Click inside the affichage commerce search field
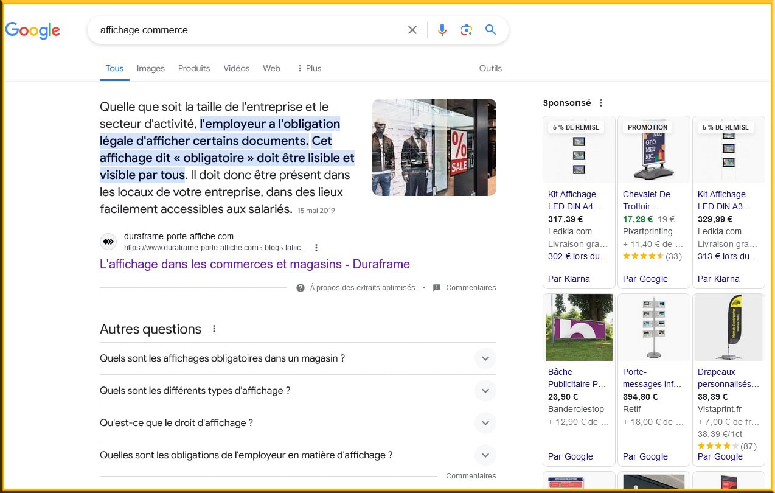 [x=243, y=29]
